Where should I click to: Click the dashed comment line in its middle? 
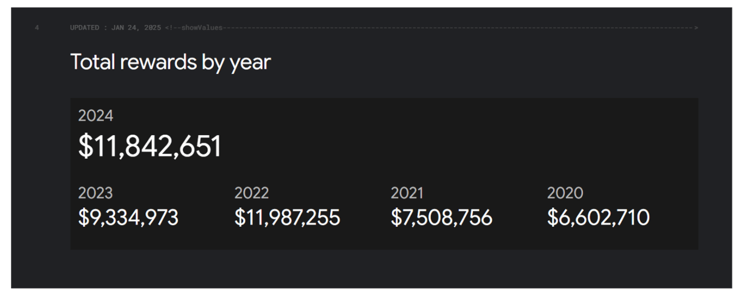[458, 28]
